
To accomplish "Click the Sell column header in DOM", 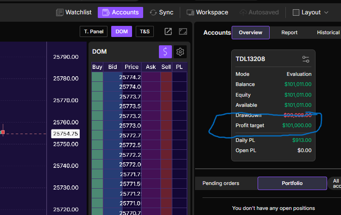I will (x=166, y=67).
